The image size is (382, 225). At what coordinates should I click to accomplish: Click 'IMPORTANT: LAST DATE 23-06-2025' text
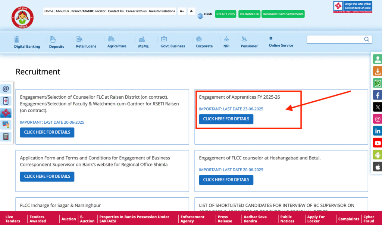(x=231, y=109)
